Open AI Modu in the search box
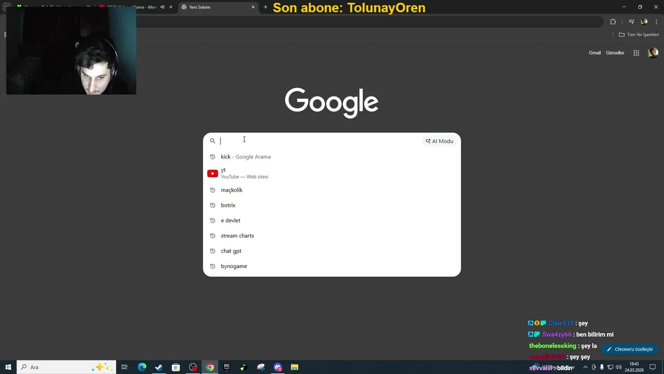This screenshot has width=664, height=374. tap(440, 141)
